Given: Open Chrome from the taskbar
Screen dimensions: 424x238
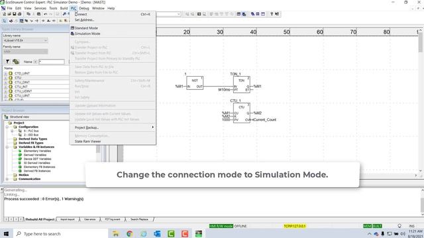Looking at the screenshot, I should point(130,233).
